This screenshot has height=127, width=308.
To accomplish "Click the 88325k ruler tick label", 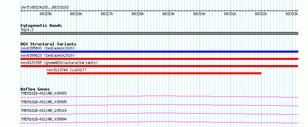I will [46, 14].
